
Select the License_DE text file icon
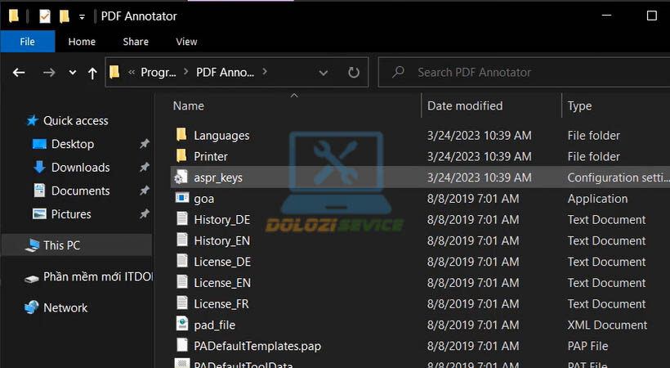point(182,261)
